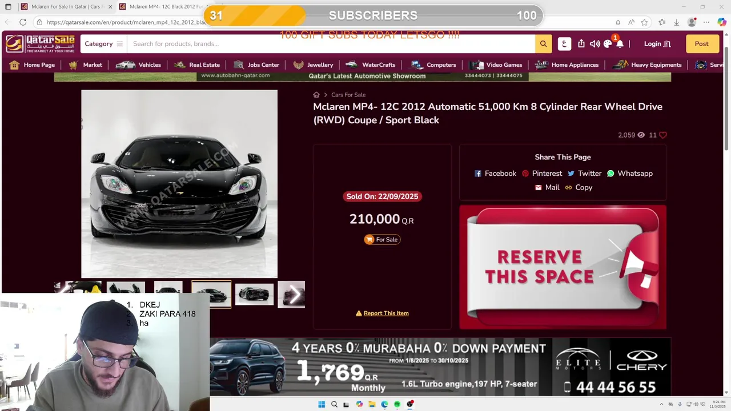Click the heart favorite icon

click(x=663, y=135)
